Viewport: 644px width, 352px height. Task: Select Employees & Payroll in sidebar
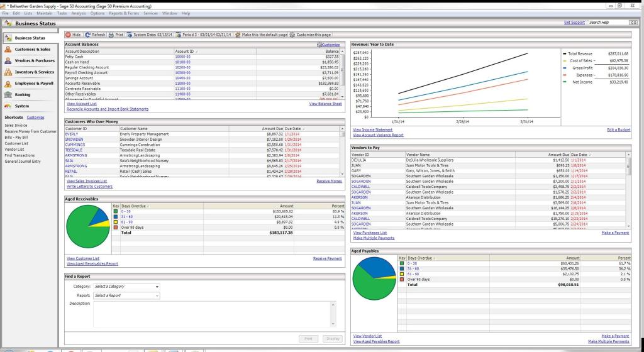tap(33, 84)
